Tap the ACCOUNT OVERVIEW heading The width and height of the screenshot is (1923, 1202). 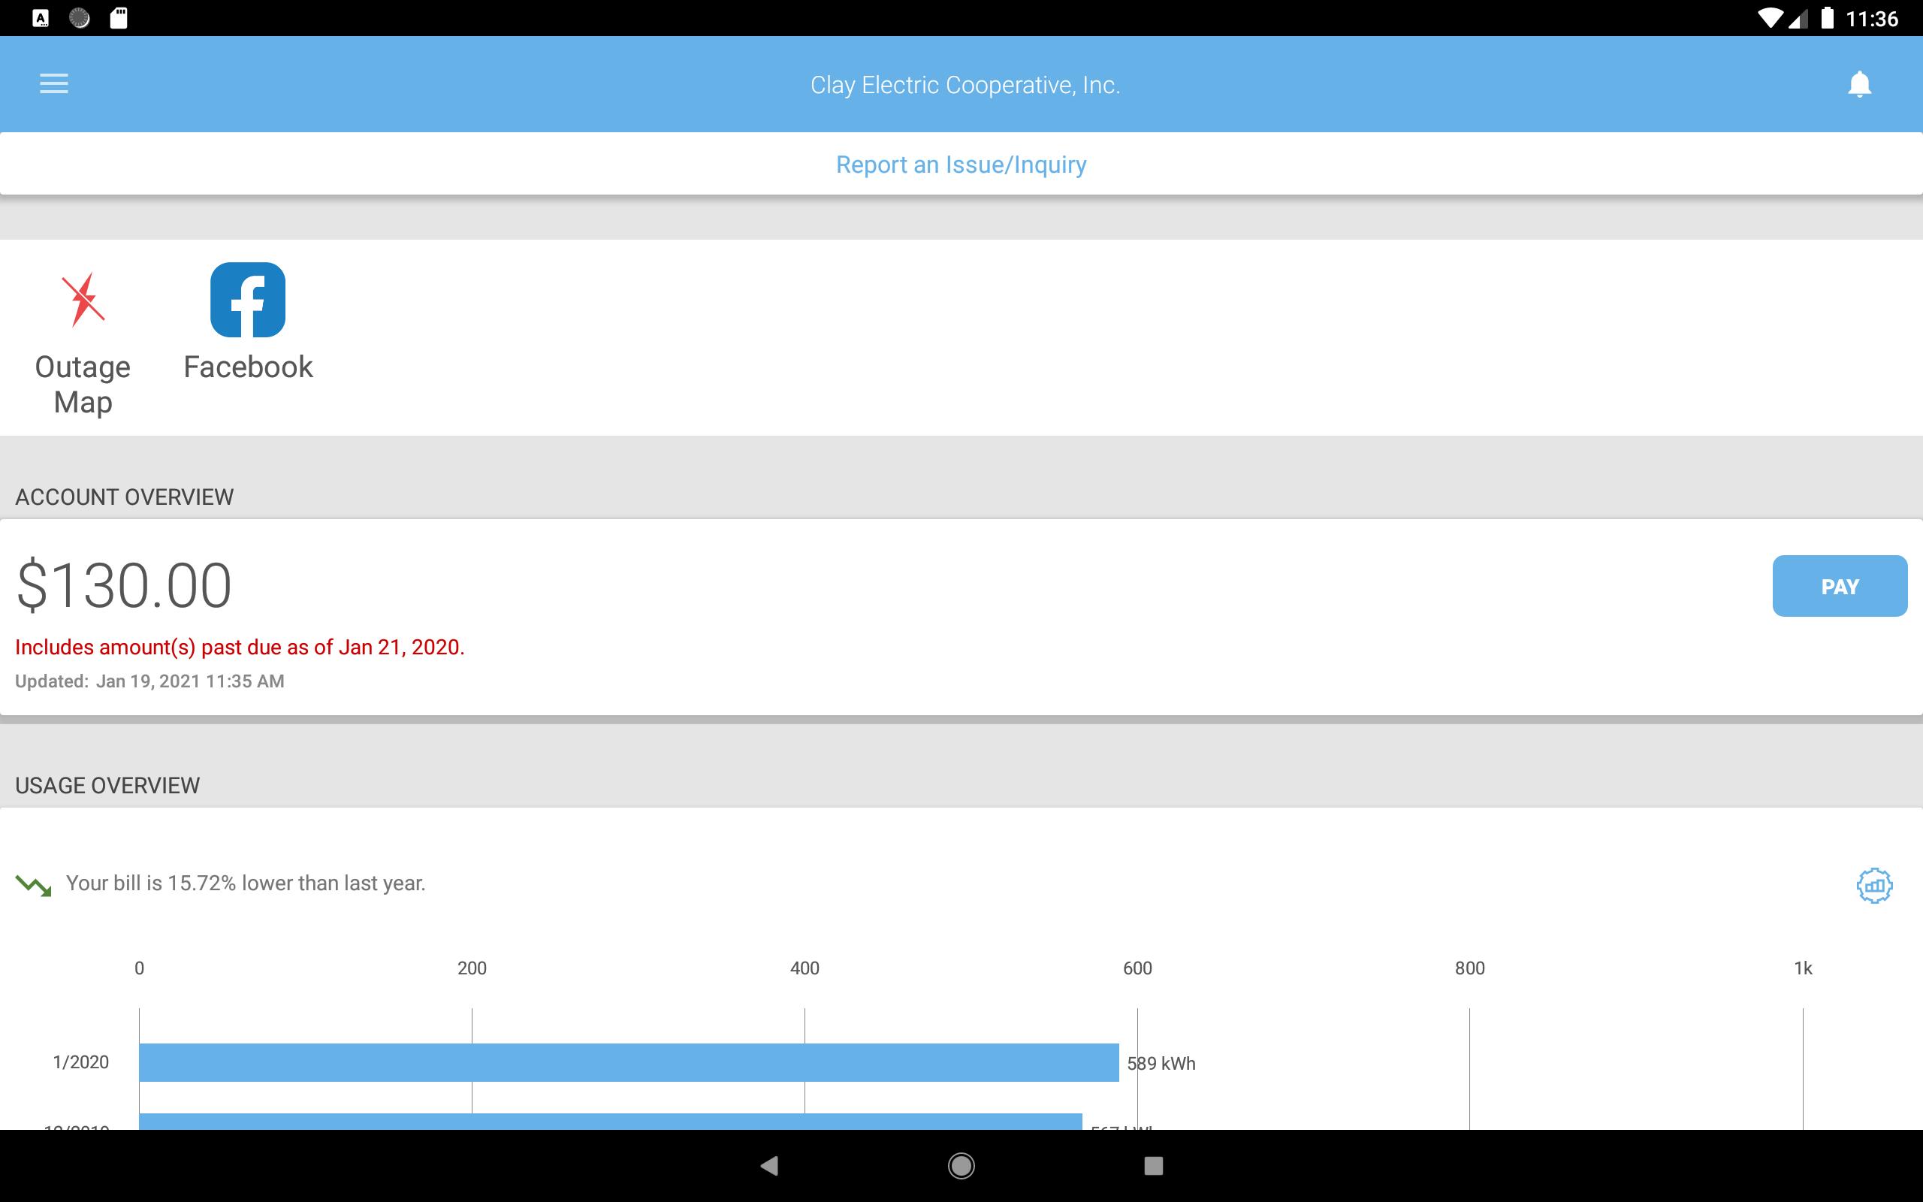[124, 497]
